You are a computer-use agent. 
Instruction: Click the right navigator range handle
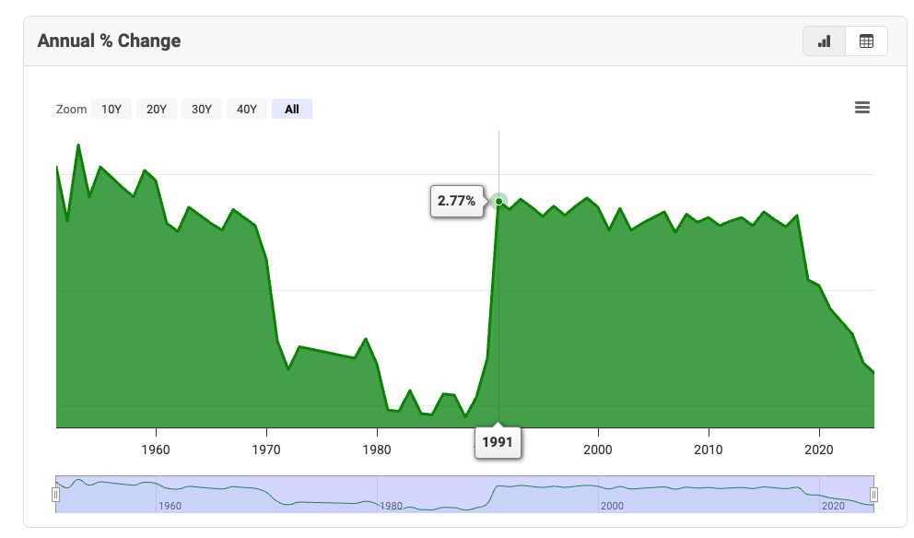tap(873, 495)
